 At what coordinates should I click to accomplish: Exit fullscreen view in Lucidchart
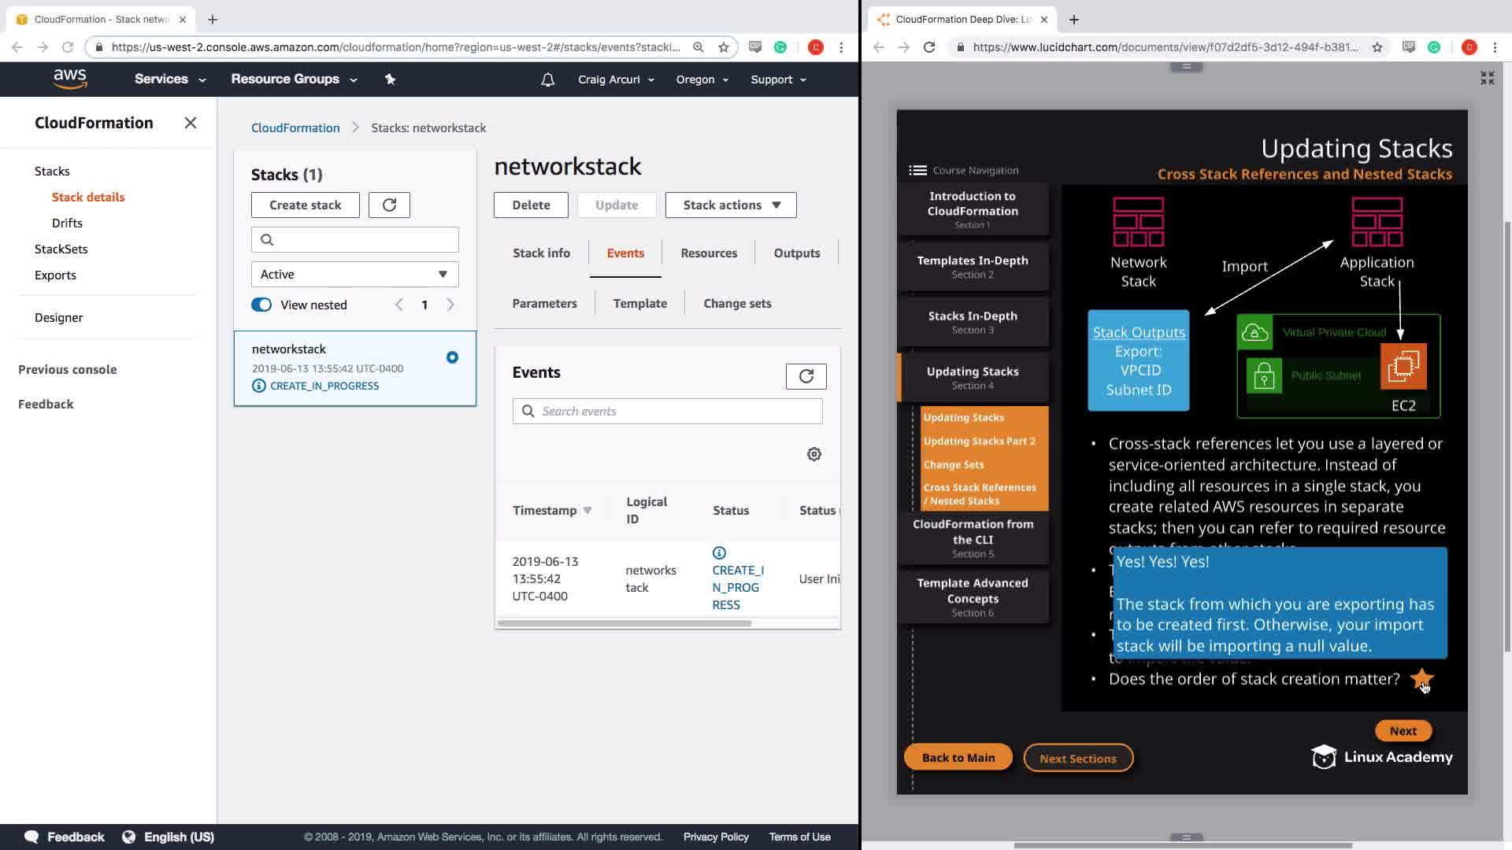click(1487, 78)
